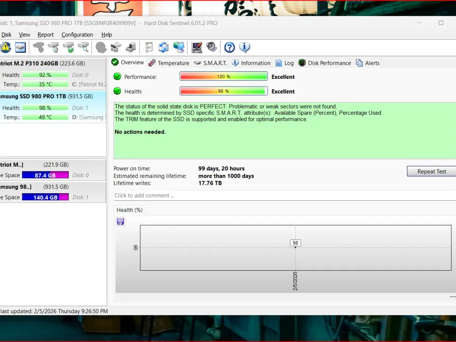Open the Configuration menu
This screenshot has width=456, height=342.
[x=77, y=34]
